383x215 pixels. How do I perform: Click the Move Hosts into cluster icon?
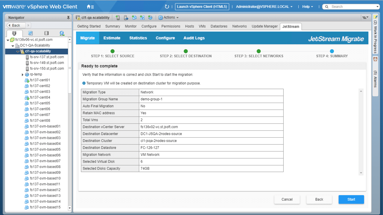click(126, 18)
